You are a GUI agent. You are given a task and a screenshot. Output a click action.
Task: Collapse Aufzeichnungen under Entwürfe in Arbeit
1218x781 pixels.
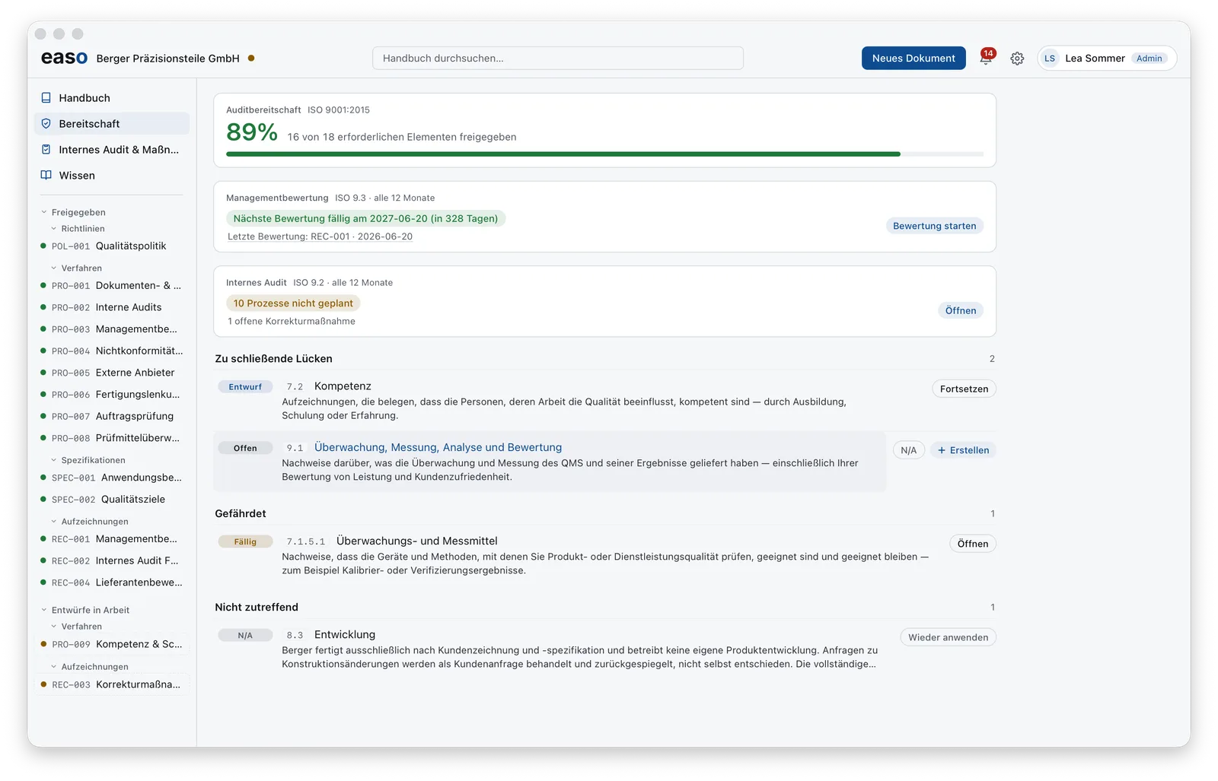(54, 667)
